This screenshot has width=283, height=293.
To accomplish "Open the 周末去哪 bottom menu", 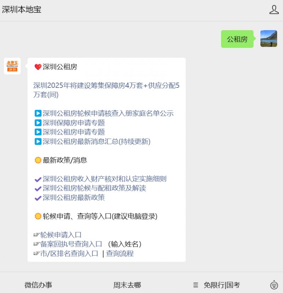I will (x=127, y=285).
